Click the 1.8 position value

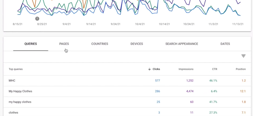click(244, 102)
